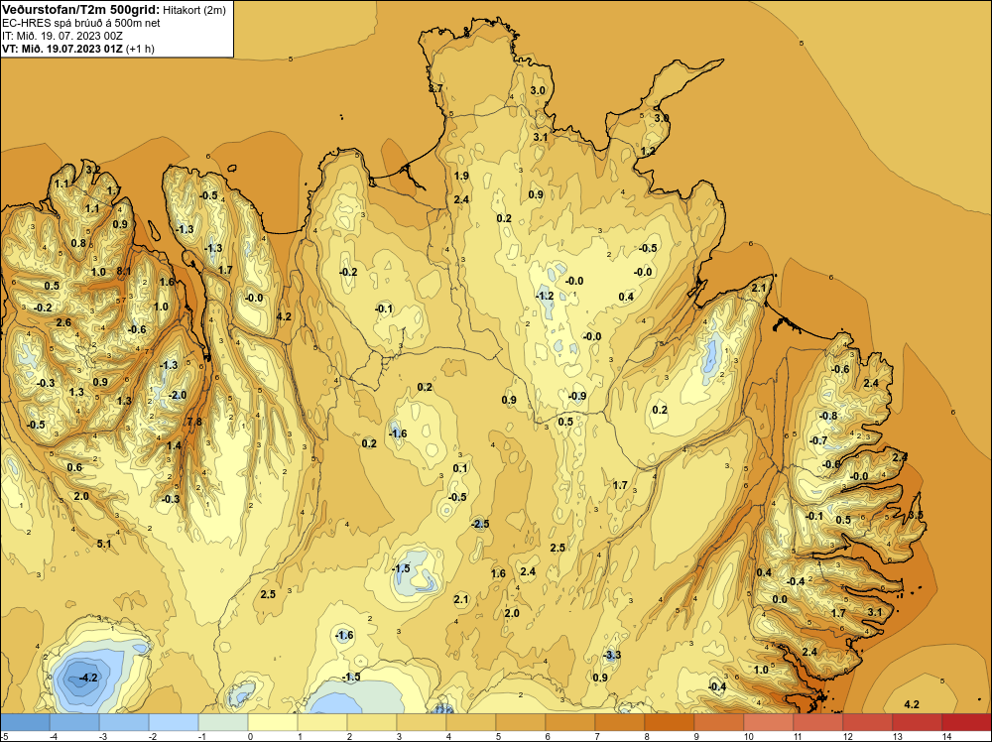The width and height of the screenshot is (992, 742).
Task: Click the legend swatch between -5 and -4
Action: pos(25,722)
